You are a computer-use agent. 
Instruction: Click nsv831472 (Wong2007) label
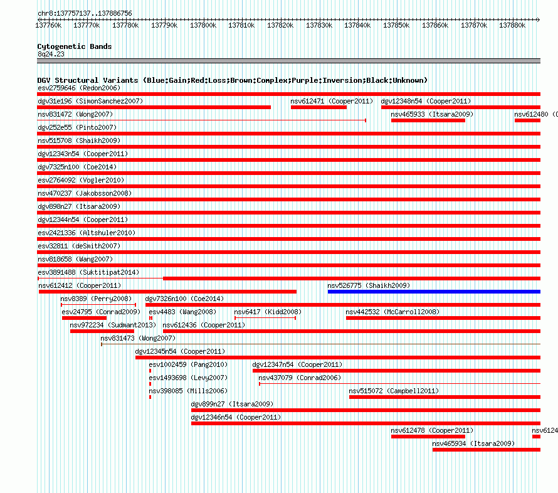point(75,114)
